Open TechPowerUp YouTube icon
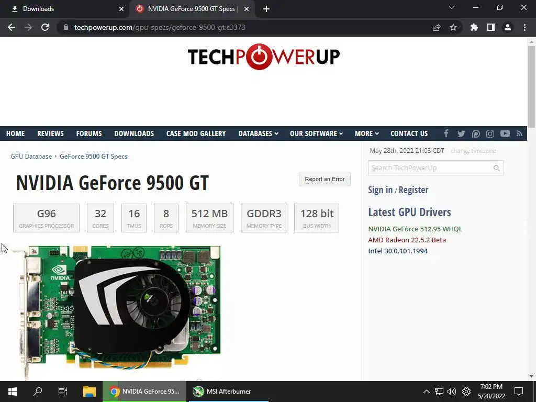 pos(505,133)
